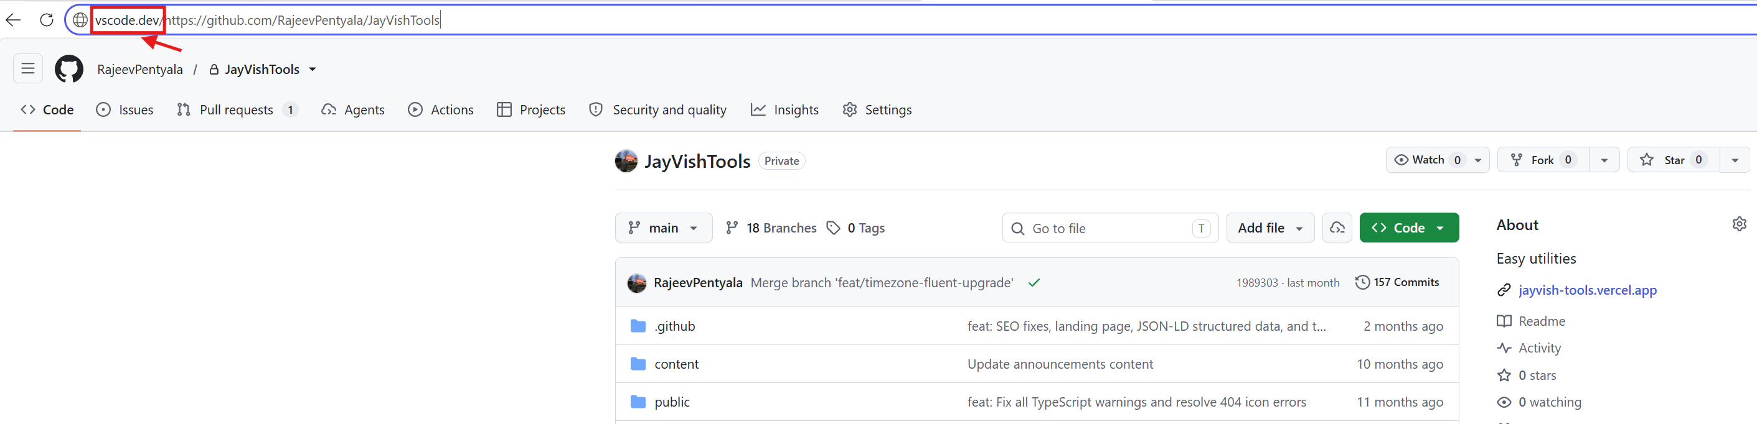1757x424 pixels.
Task: Open the Merge branch 'feat/timezone-fluent-upgrade' commit message
Action: (x=882, y=282)
